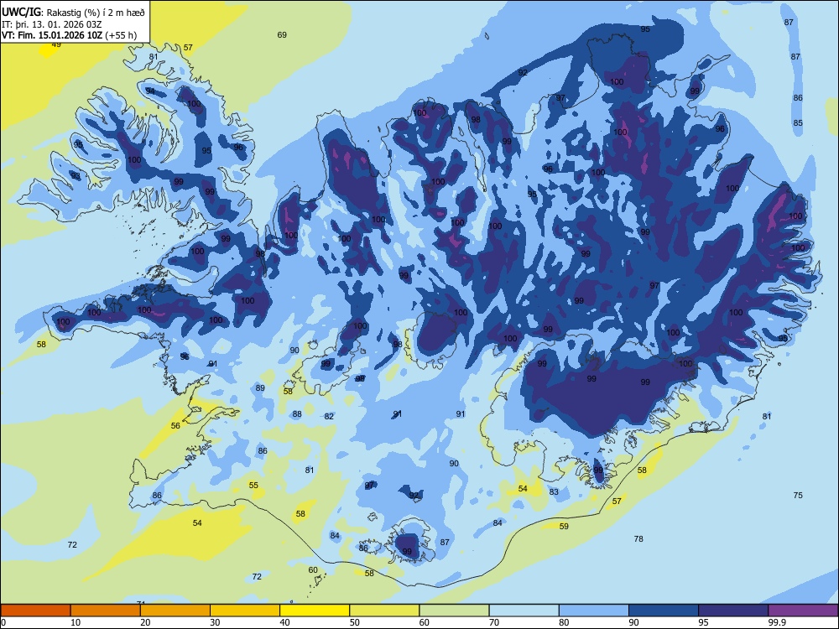Image resolution: width=839 pixels, height=629 pixels.
Task: Click the value '56' near the western peninsula
Action: pyautogui.click(x=175, y=426)
